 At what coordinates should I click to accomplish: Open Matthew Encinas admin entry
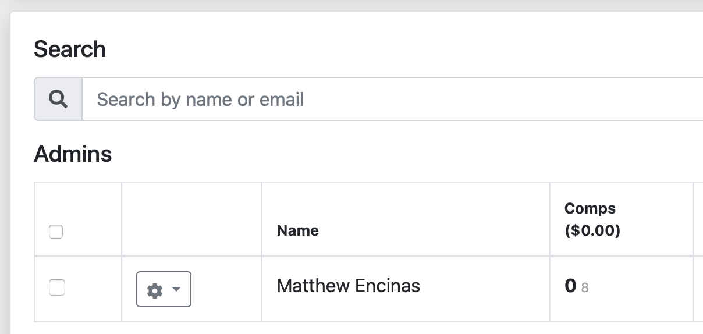(x=348, y=286)
